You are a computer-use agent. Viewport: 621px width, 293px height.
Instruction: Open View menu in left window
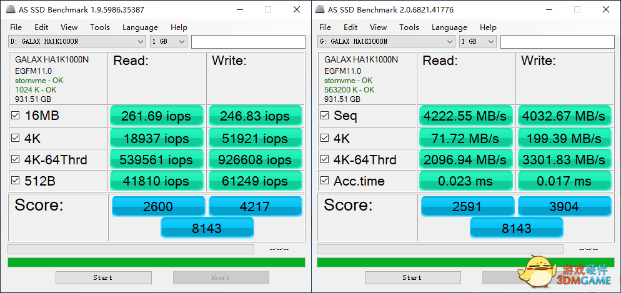[x=69, y=27]
